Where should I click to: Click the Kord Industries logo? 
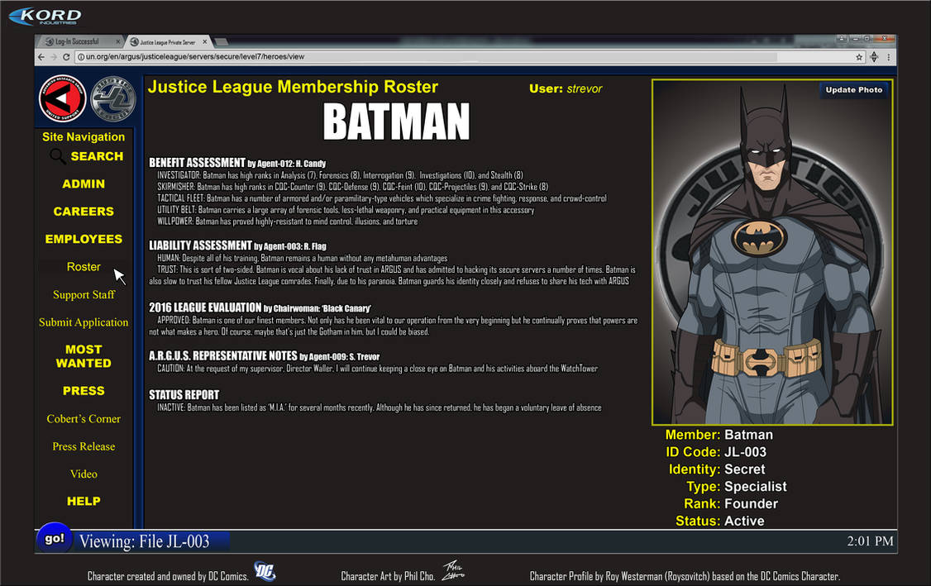[x=45, y=16]
